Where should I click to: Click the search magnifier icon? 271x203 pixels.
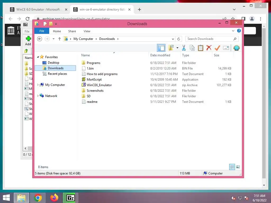click(235, 39)
